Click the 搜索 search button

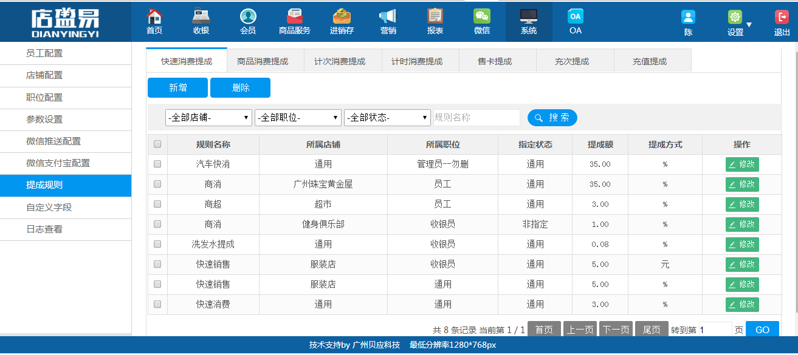pyautogui.click(x=552, y=118)
